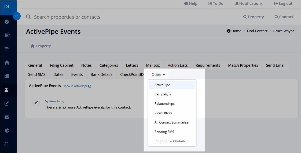This screenshot has height=153, width=301.
Task: Switch to the Letters tab
Action: click(x=132, y=65)
